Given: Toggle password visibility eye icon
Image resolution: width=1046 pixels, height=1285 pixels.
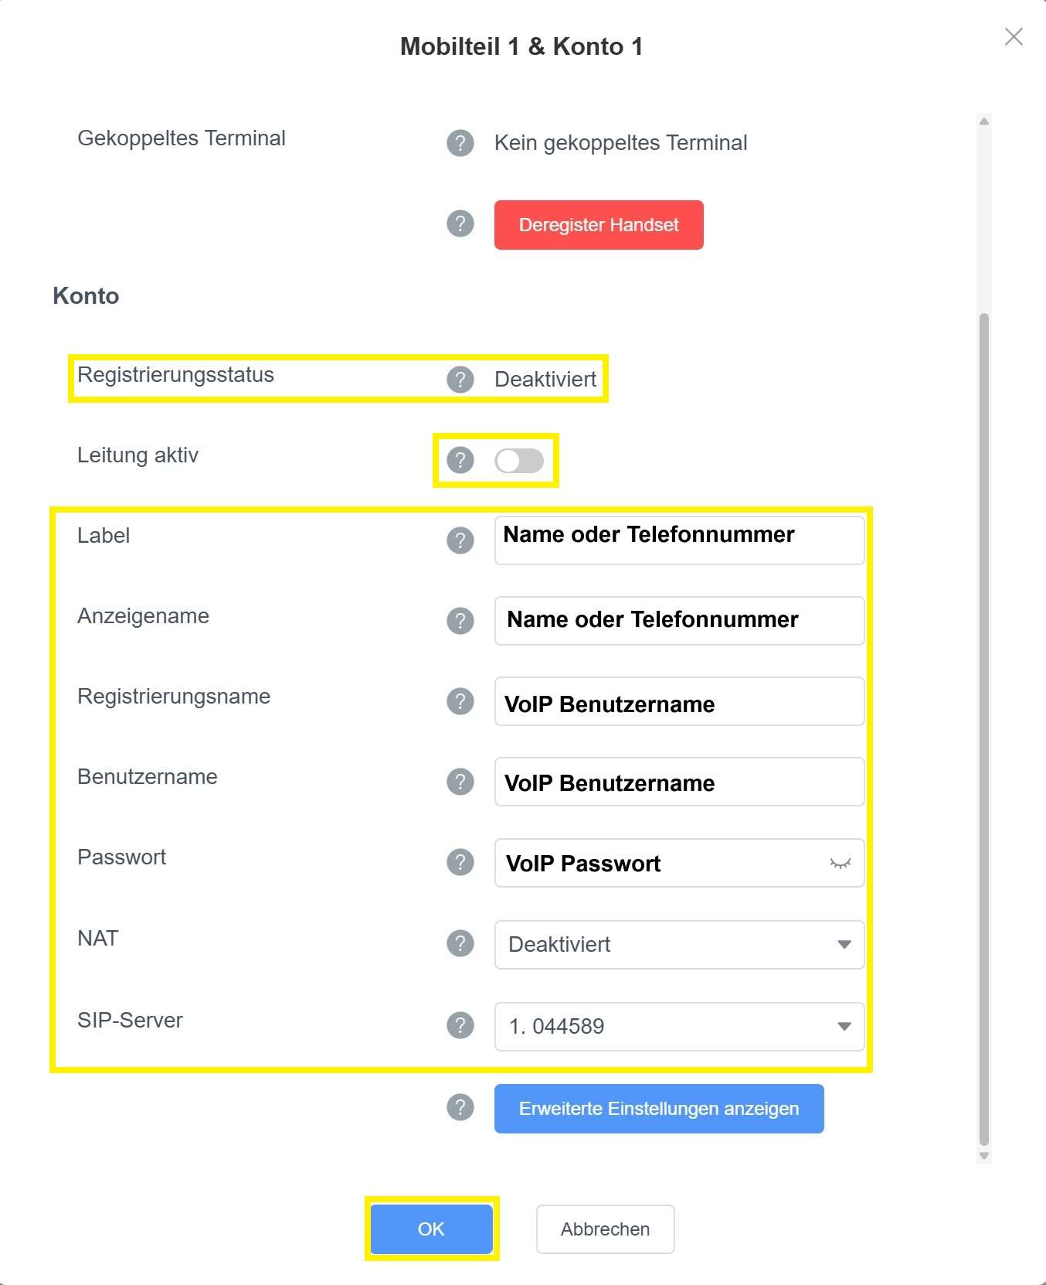Looking at the screenshot, I should coord(840,863).
